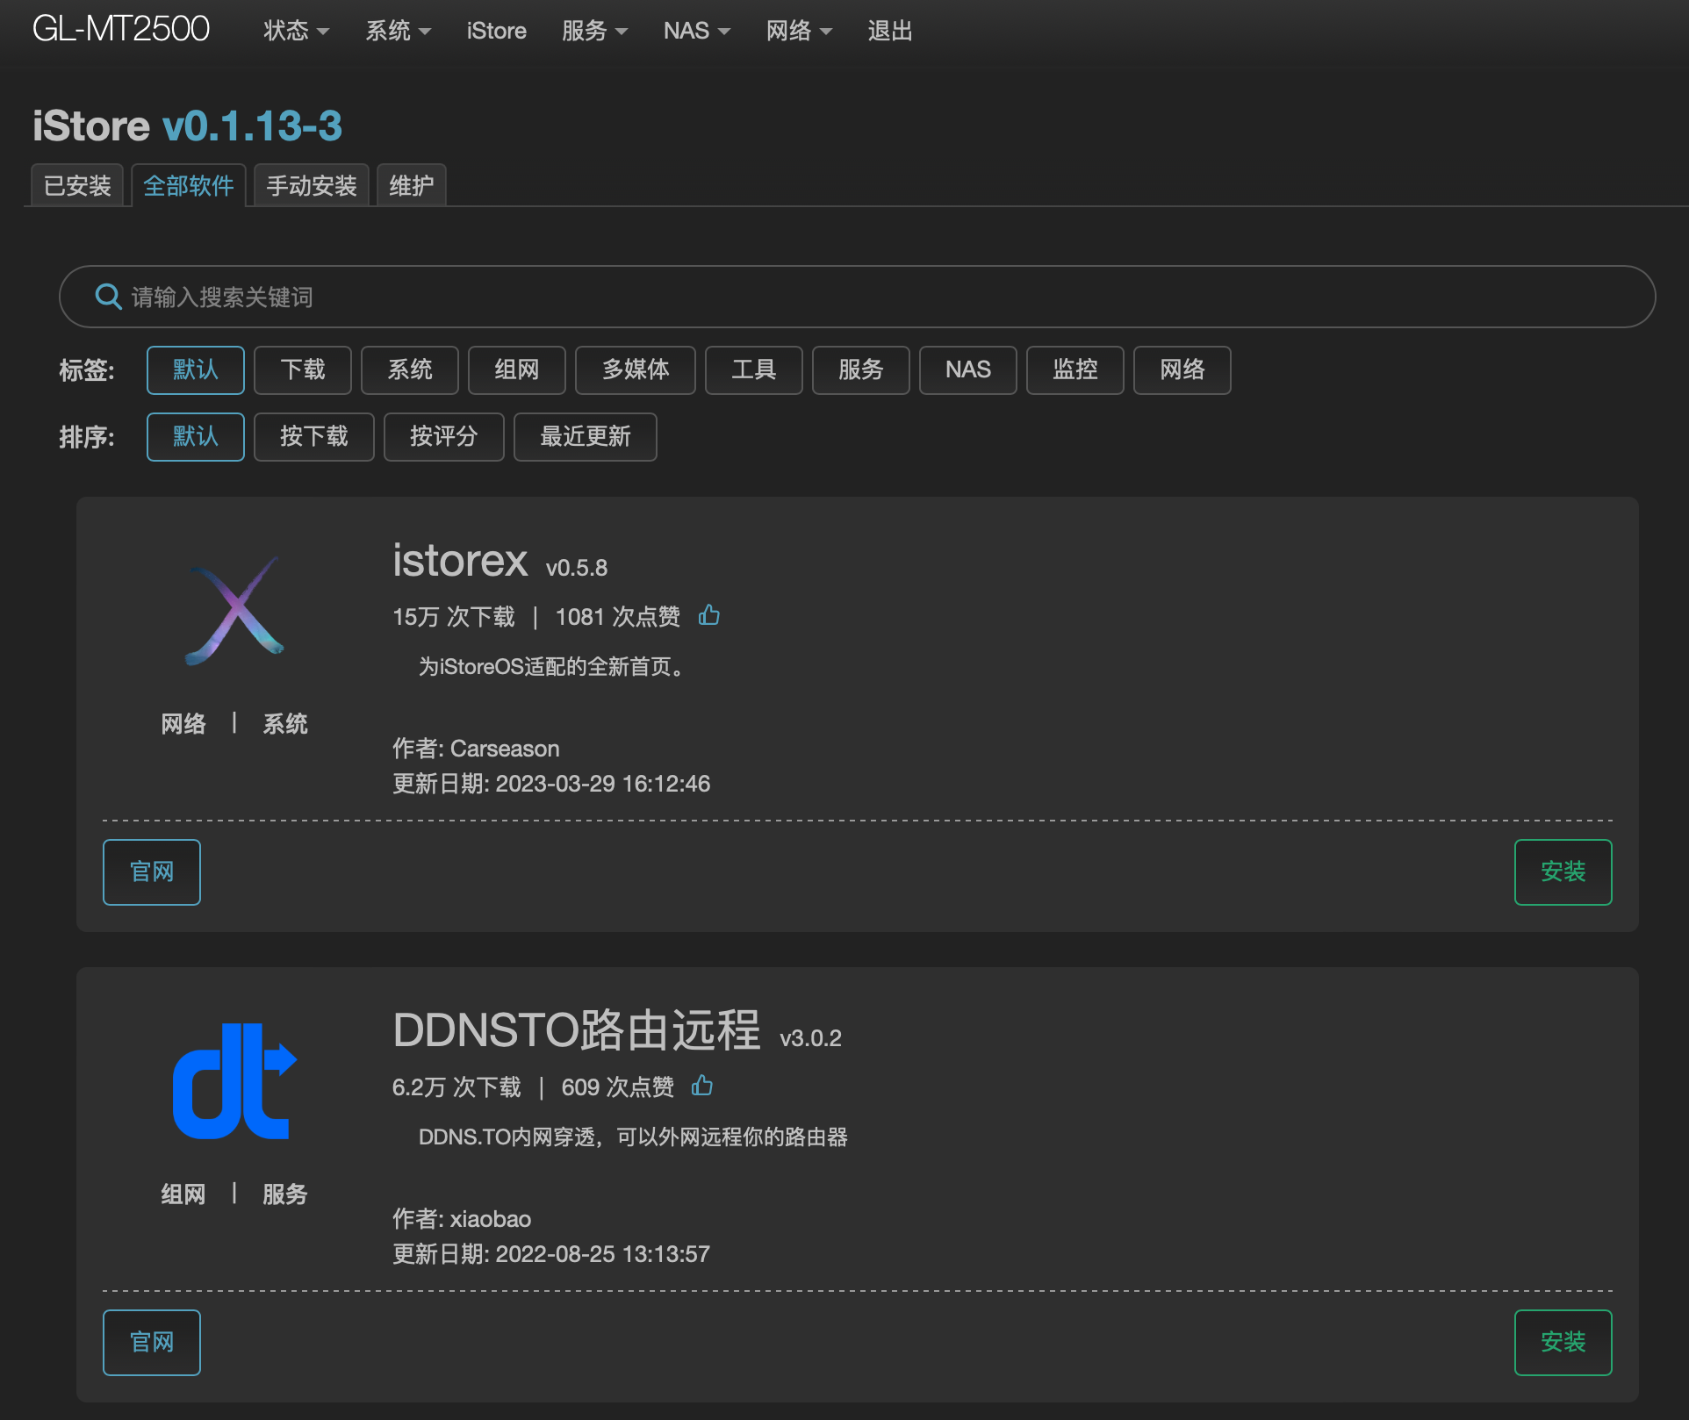The width and height of the screenshot is (1689, 1420).
Task: Click the thumbs-up icon for istorex
Action: pos(709,615)
